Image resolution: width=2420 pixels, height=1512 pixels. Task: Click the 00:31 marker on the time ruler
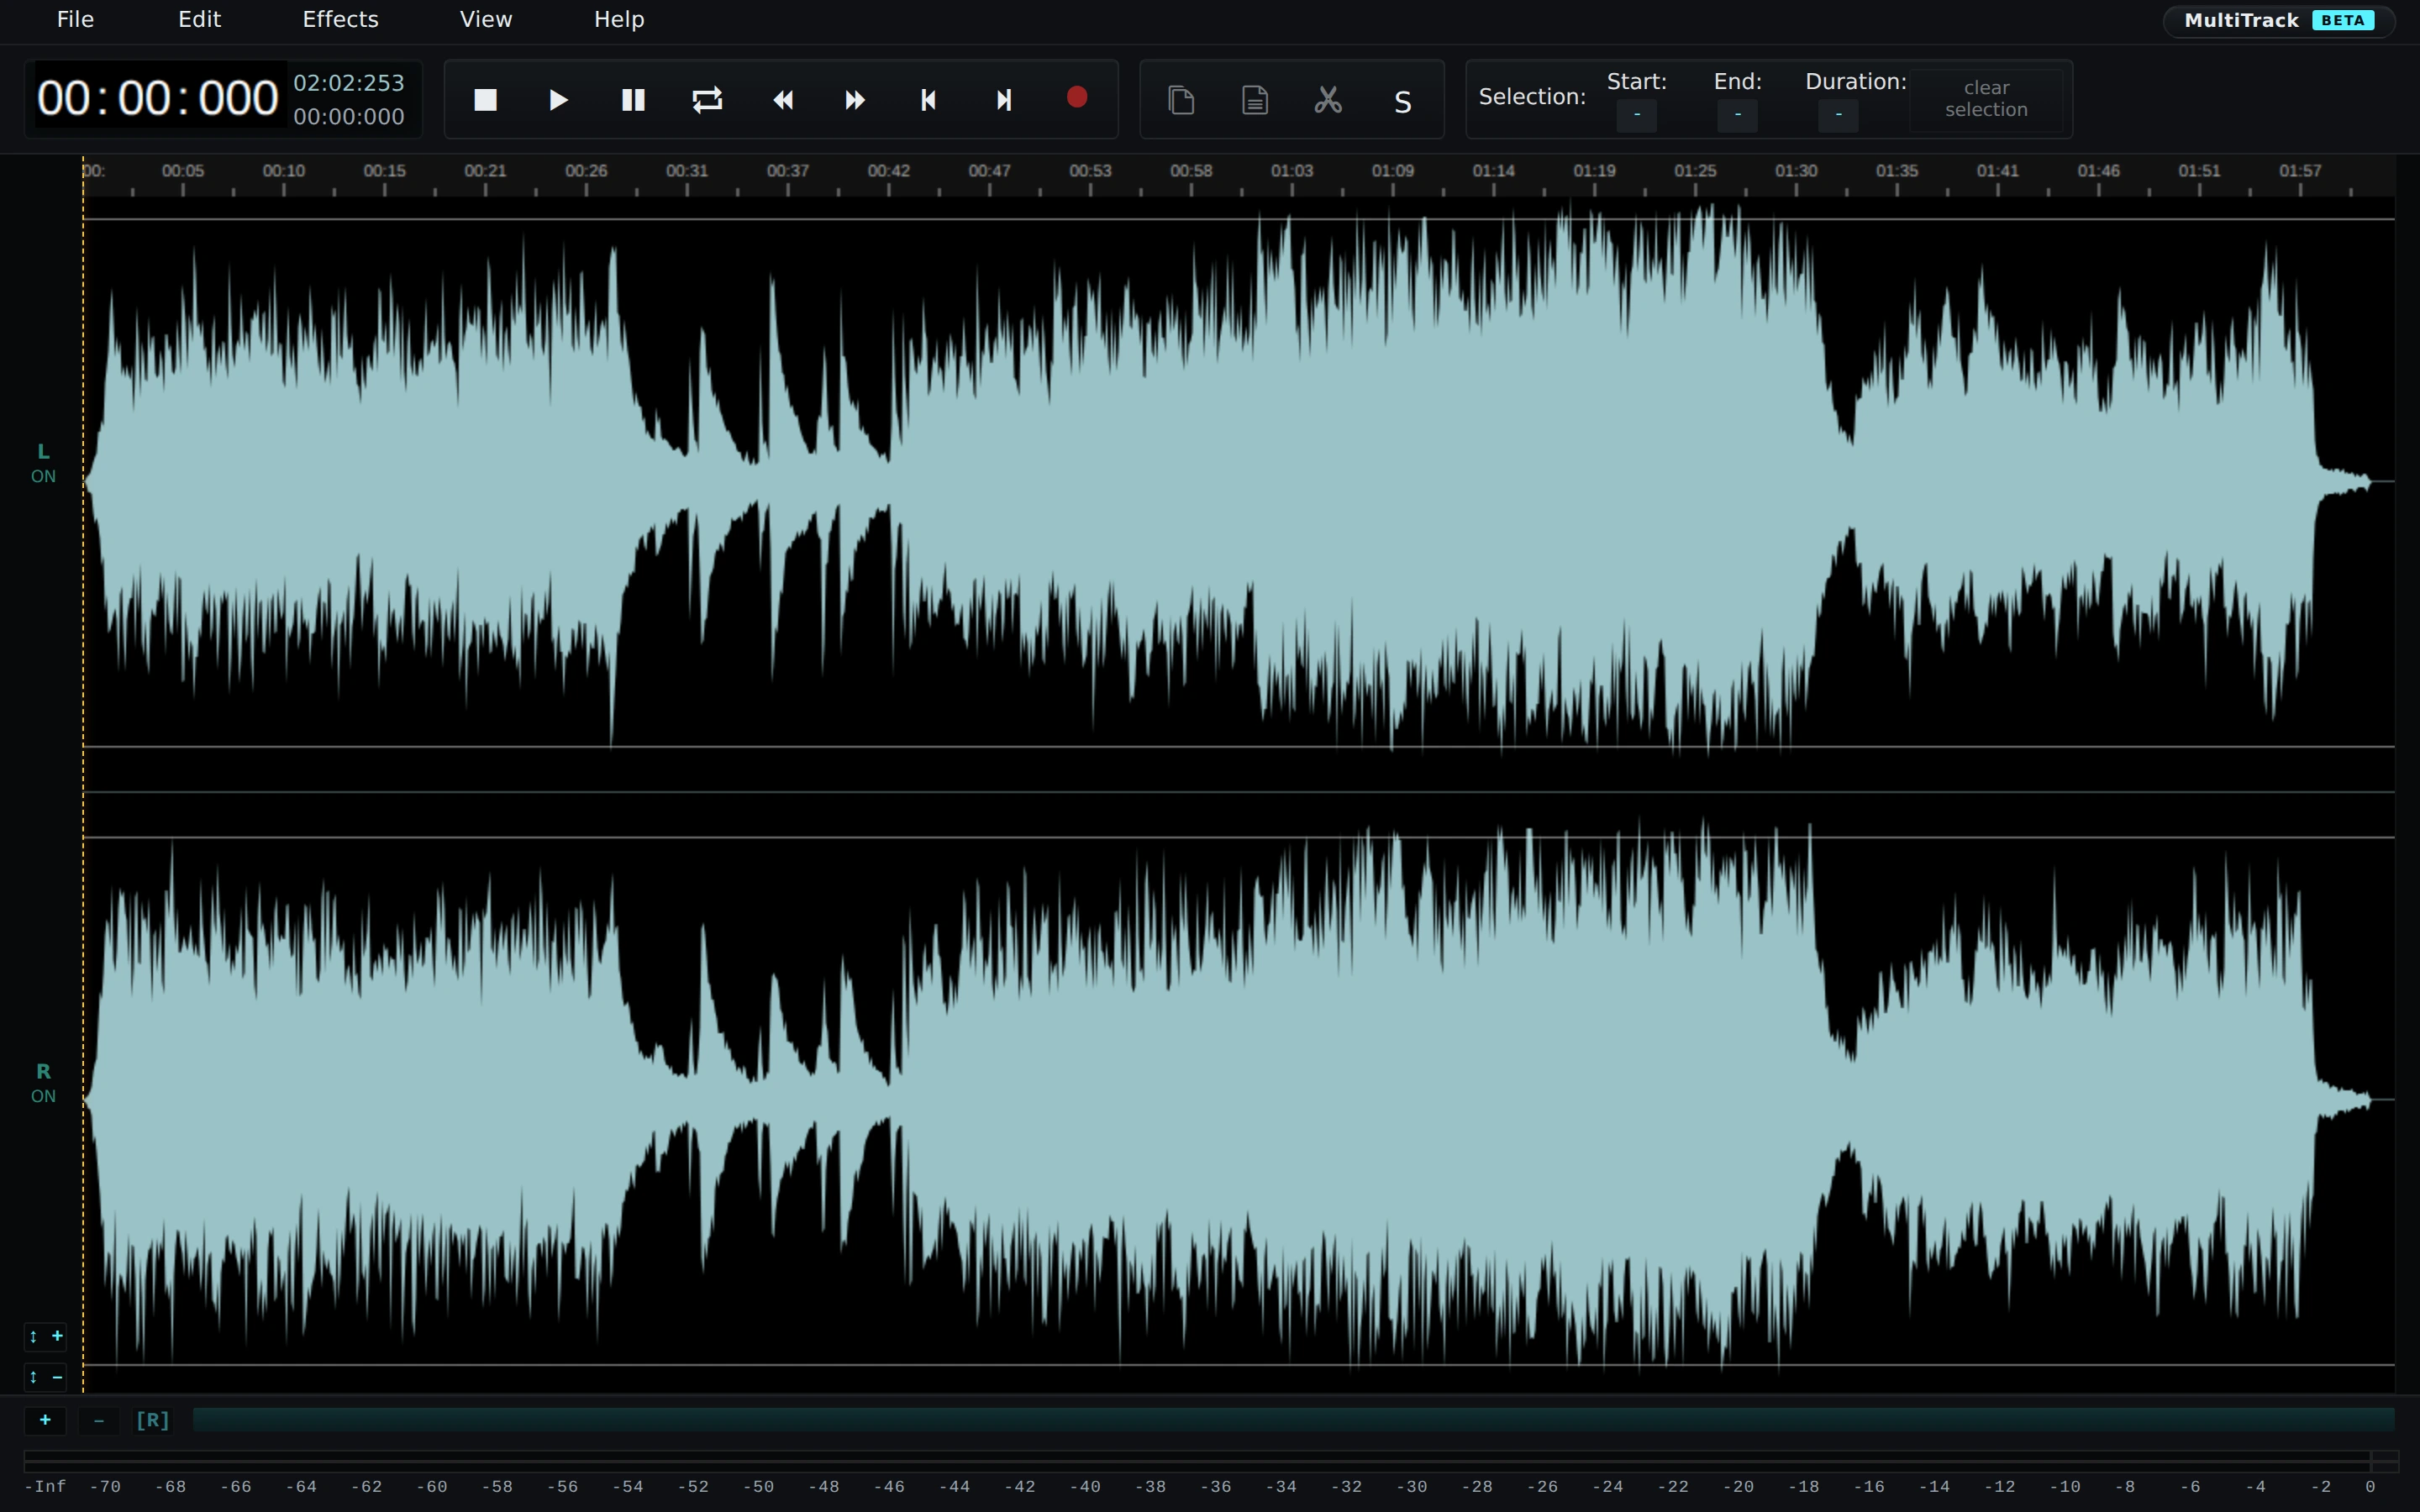[x=687, y=171]
